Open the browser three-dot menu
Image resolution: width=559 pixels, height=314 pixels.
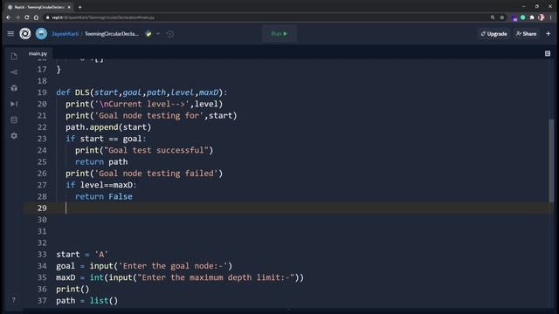tap(551, 17)
